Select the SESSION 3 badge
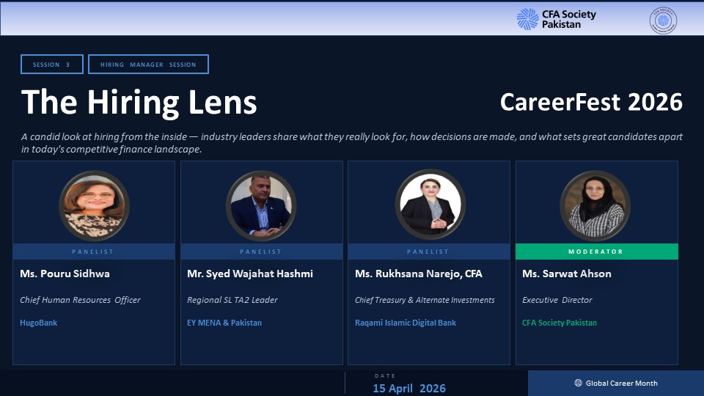This screenshot has height=396, width=704. (x=51, y=65)
